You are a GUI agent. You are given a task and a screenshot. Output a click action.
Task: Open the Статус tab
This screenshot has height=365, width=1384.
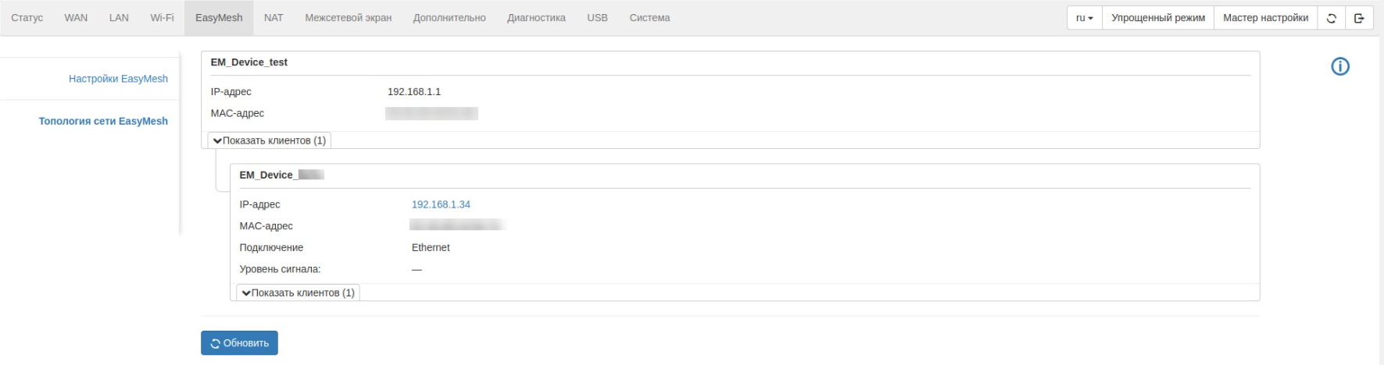[27, 18]
